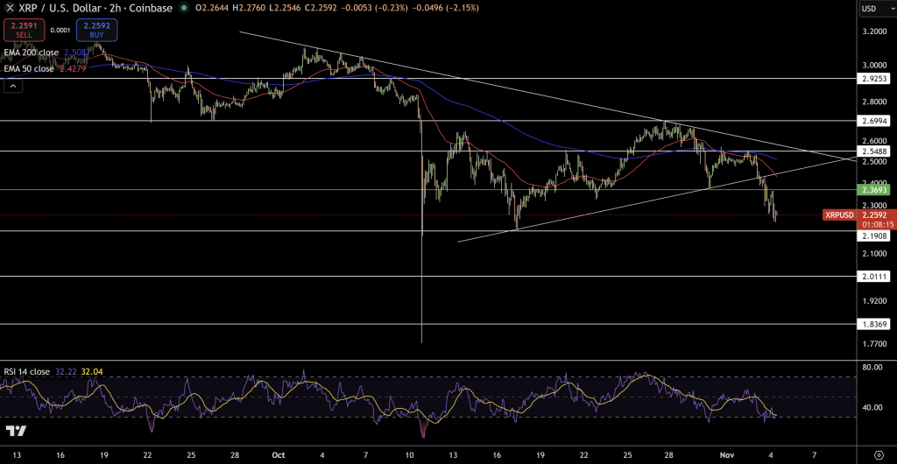The height and width of the screenshot is (464, 897).
Task: Click the −0.0496 (−2.15%) change value
Action: click(448, 8)
